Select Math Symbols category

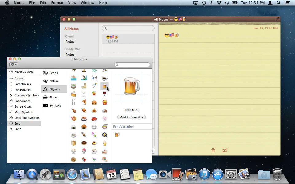(24, 112)
